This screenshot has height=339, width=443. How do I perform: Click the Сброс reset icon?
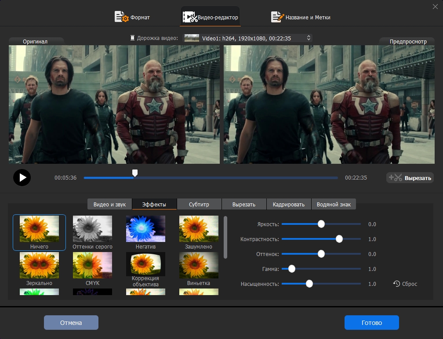(396, 284)
